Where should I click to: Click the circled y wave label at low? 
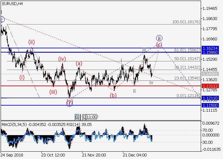tap(69, 102)
